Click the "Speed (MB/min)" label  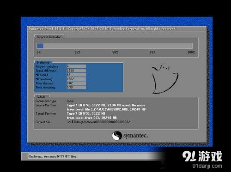[46, 71]
